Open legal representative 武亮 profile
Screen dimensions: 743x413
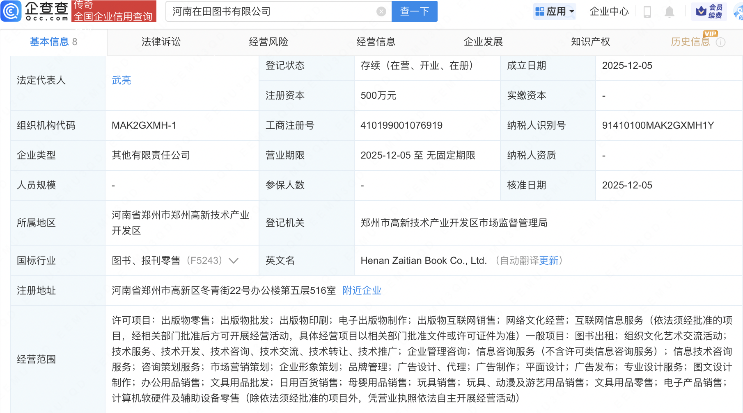(x=121, y=80)
